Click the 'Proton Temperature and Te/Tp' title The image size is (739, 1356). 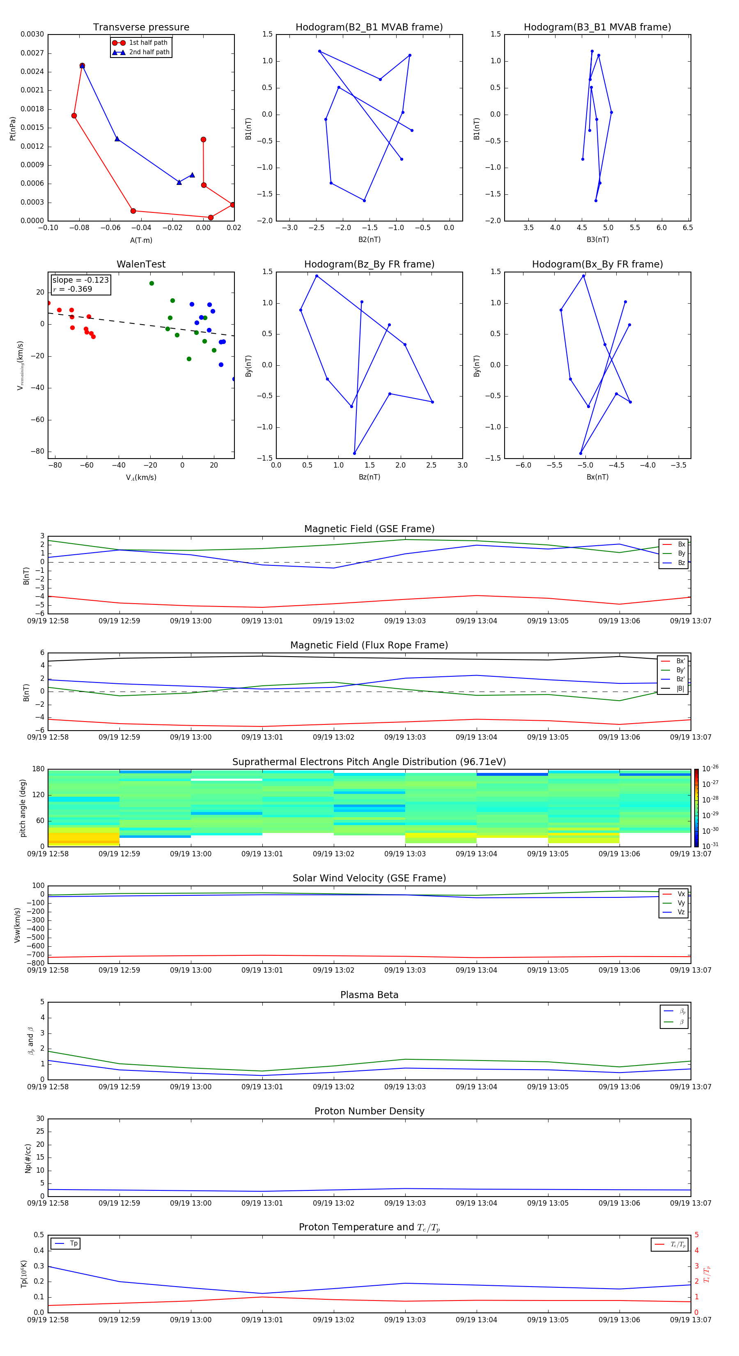tap(369, 1228)
